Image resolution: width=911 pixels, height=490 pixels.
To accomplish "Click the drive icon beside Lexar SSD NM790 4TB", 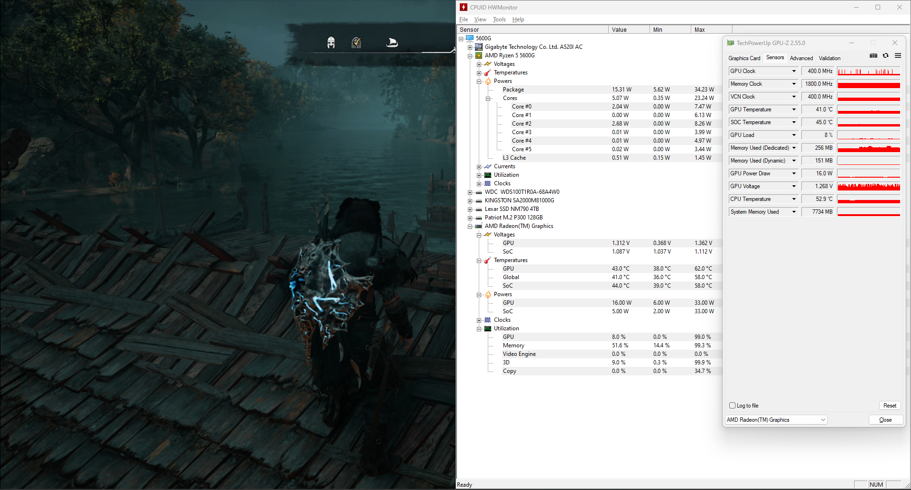I will [479, 209].
